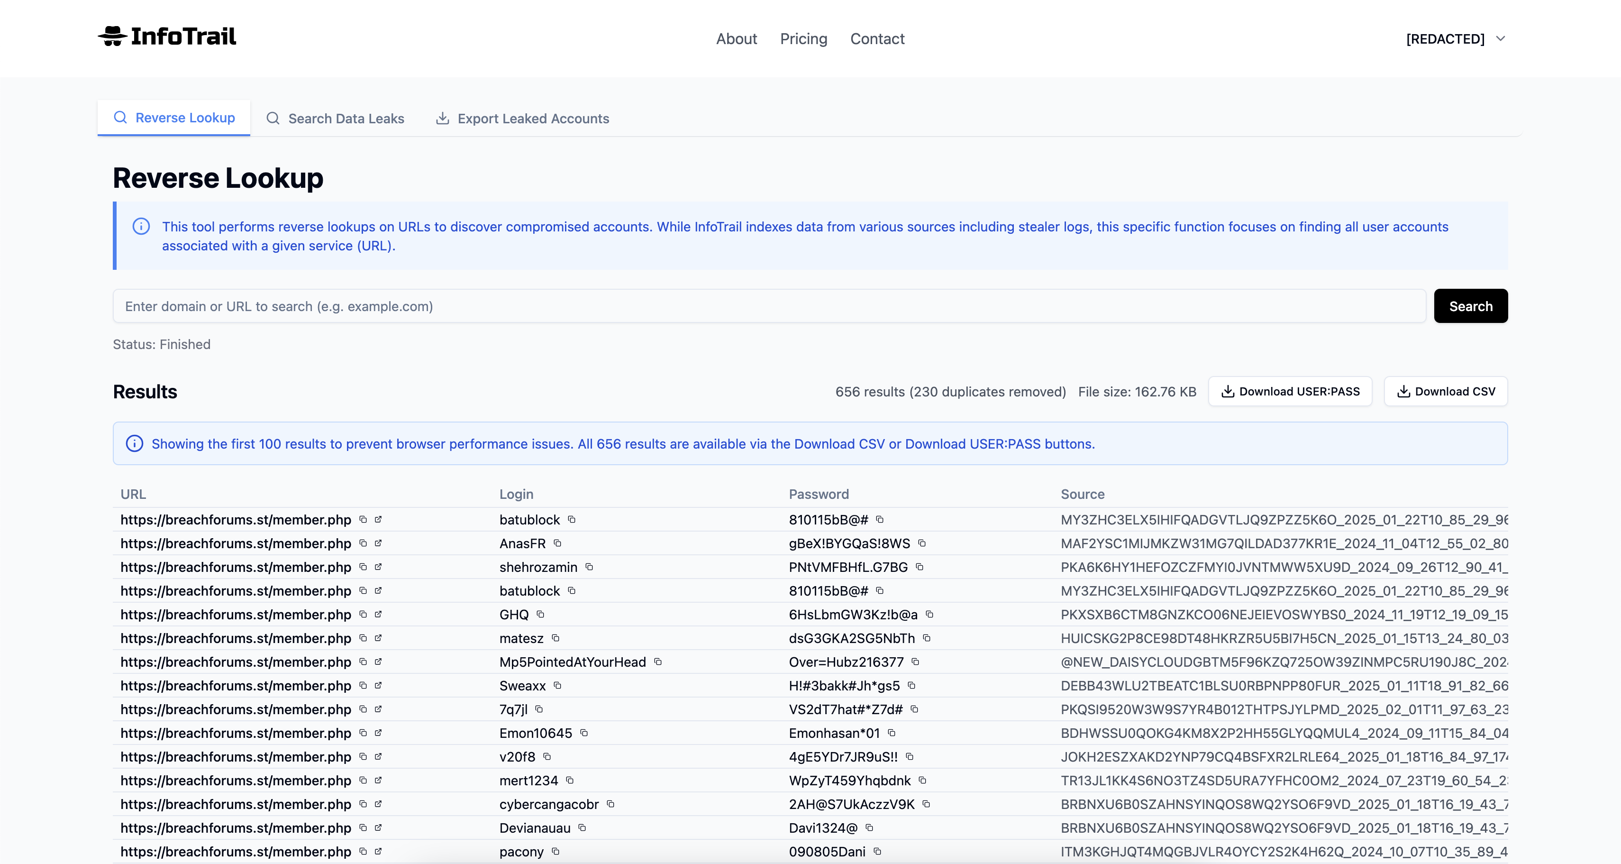This screenshot has width=1621, height=864.
Task: Click the black Search button
Action: [x=1471, y=306]
